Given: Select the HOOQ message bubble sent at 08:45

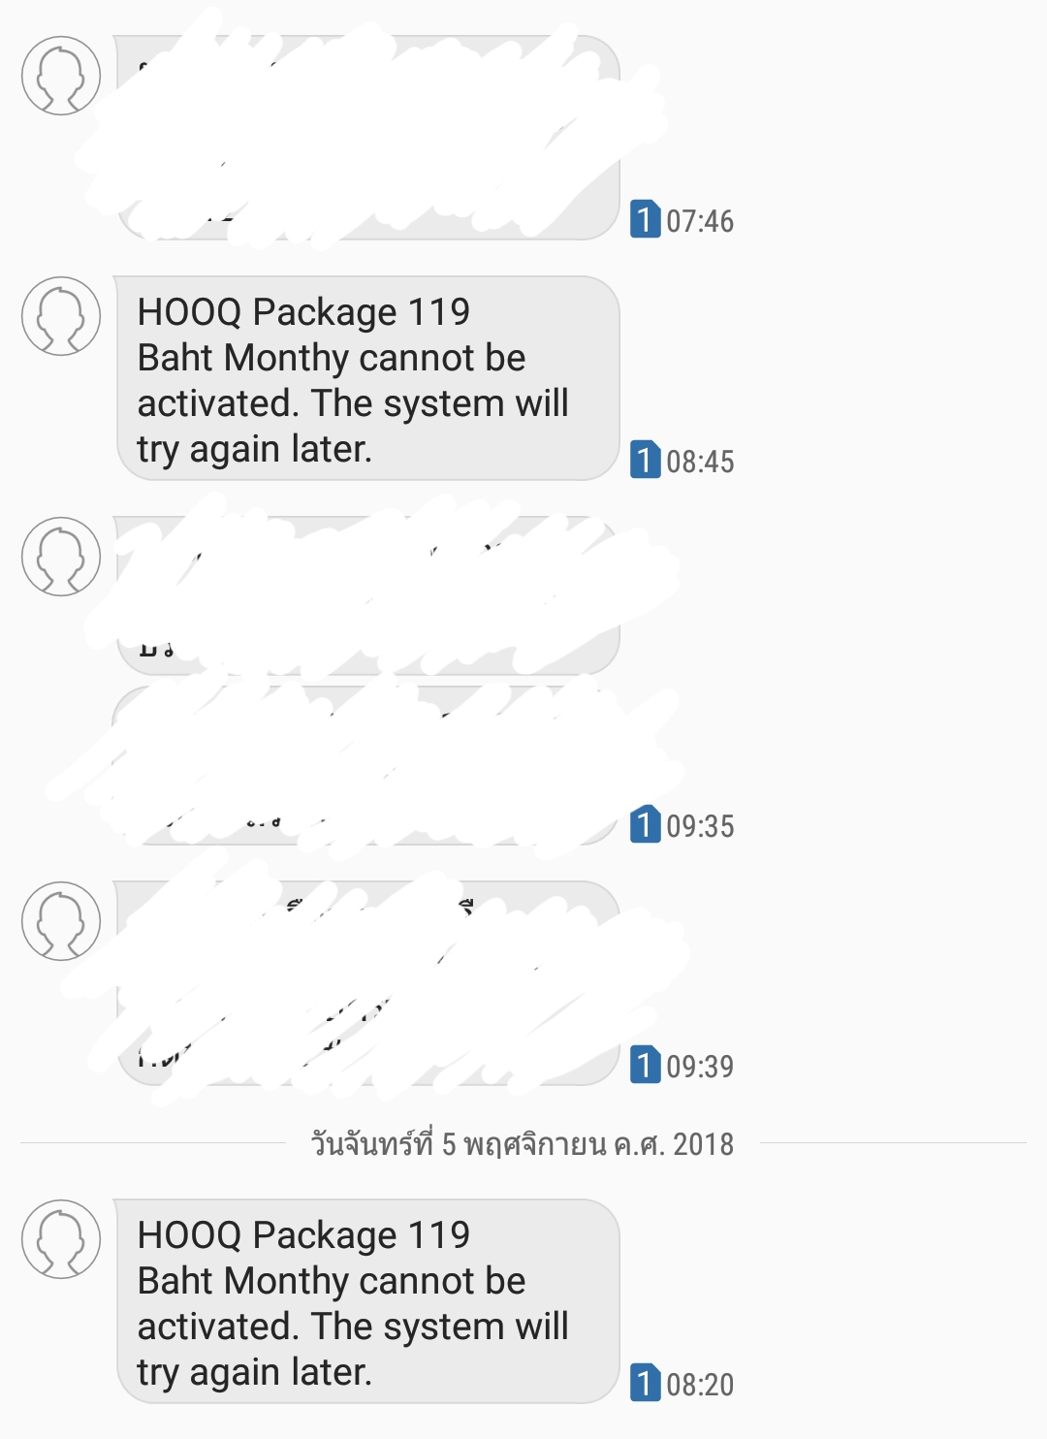Looking at the screenshot, I should click(x=367, y=378).
